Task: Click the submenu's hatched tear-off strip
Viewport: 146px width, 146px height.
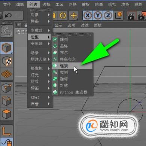Action: [72, 34]
